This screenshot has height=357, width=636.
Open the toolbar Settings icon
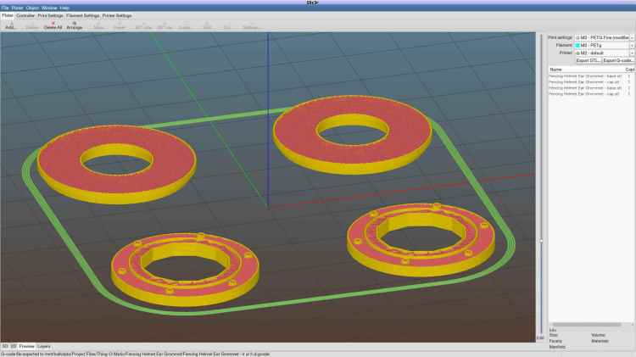coord(251,25)
